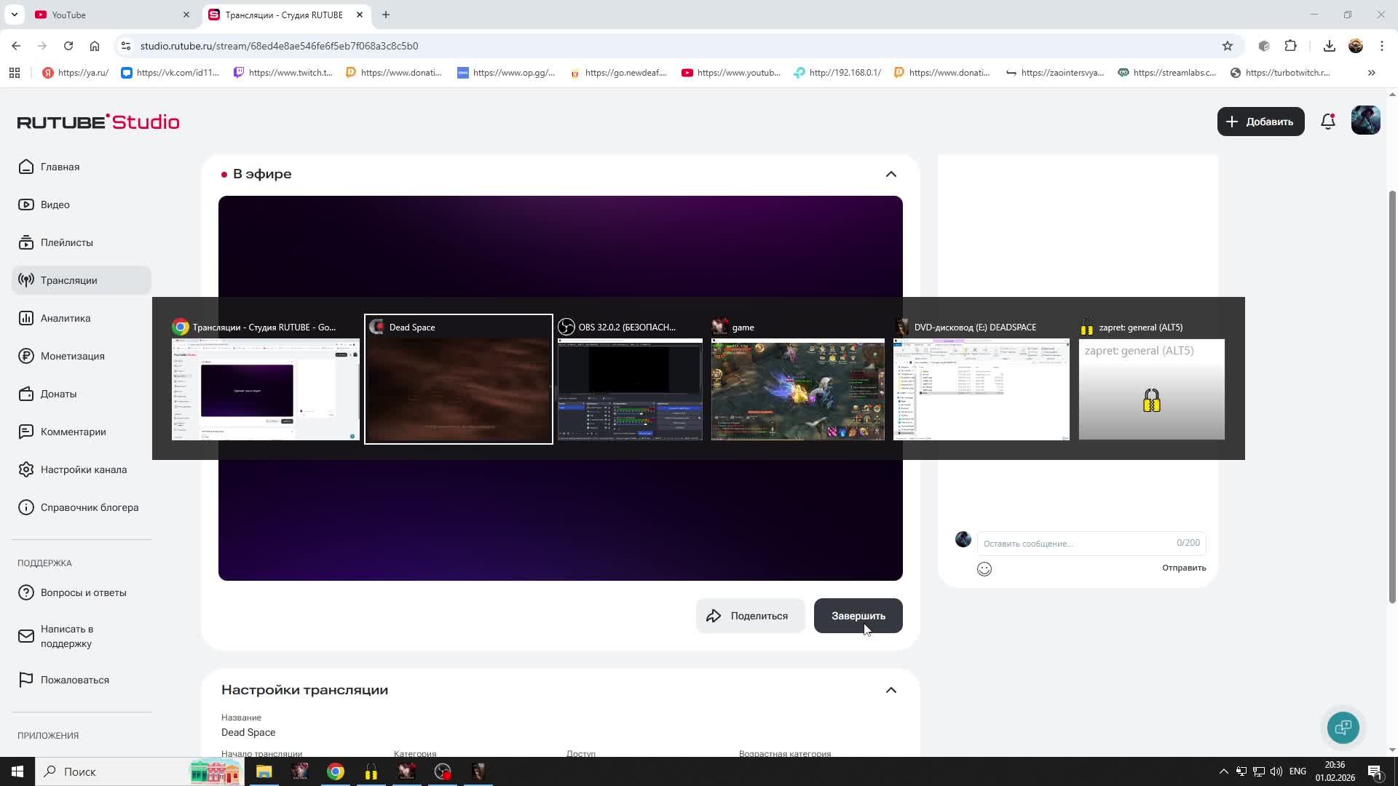This screenshot has width=1398, height=786.
Task: Collapse Настройки трансляции section
Action: coord(890,690)
